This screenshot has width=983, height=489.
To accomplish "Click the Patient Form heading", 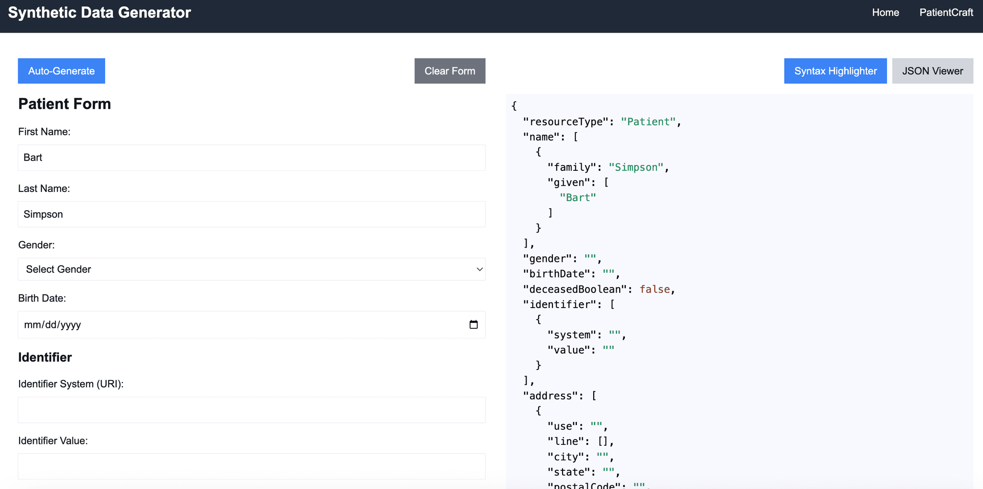I will pos(64,104).
